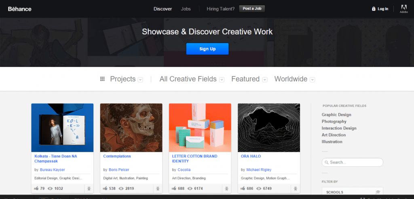Add Kolkata project to collection
Viewport: 414px width, 199px height.
pyautogui.click(x=89, y=189)
